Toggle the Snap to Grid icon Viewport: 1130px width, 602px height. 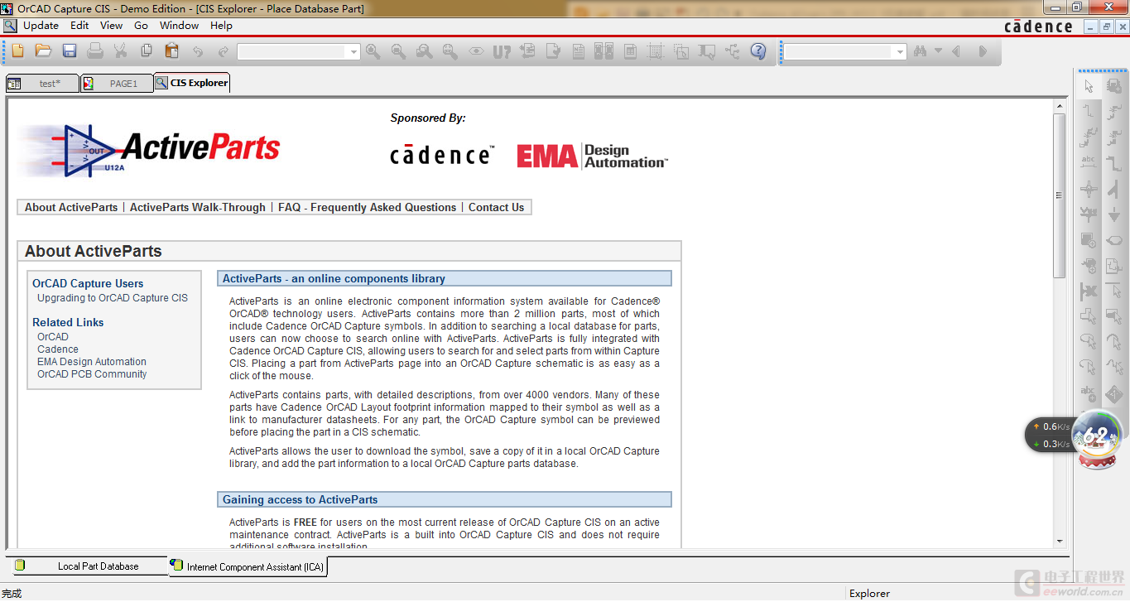pos(656,51)
